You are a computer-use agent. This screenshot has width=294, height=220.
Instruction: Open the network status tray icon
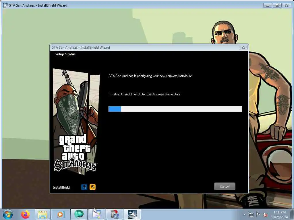(x=251, y=215)
